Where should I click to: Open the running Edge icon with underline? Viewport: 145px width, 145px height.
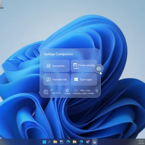(x=81, y=142)
